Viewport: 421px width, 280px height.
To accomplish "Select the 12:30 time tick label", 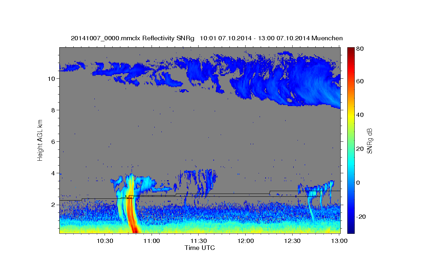I will [293, 241].
